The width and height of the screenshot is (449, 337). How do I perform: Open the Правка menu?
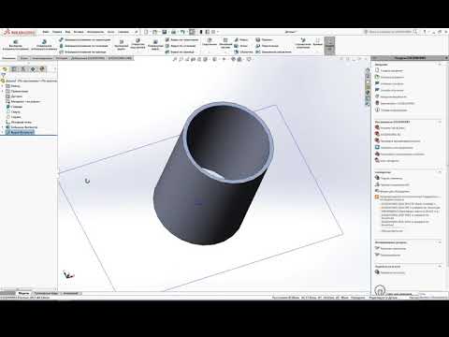click(x=57, y=32)
